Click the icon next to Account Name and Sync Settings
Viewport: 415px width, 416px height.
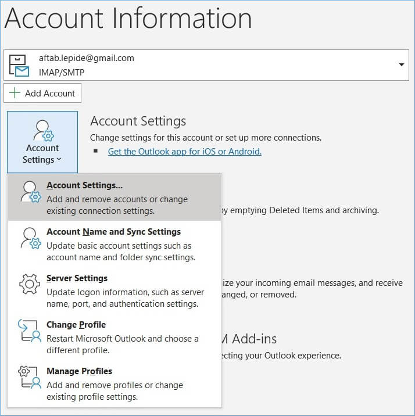tap(31, 238)
